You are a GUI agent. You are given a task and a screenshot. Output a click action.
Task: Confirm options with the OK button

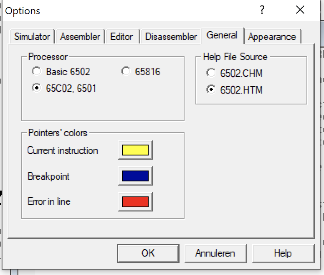coord(148,253)
